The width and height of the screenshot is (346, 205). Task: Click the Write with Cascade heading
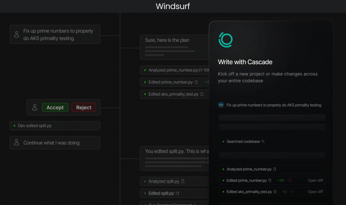[245, 62]
